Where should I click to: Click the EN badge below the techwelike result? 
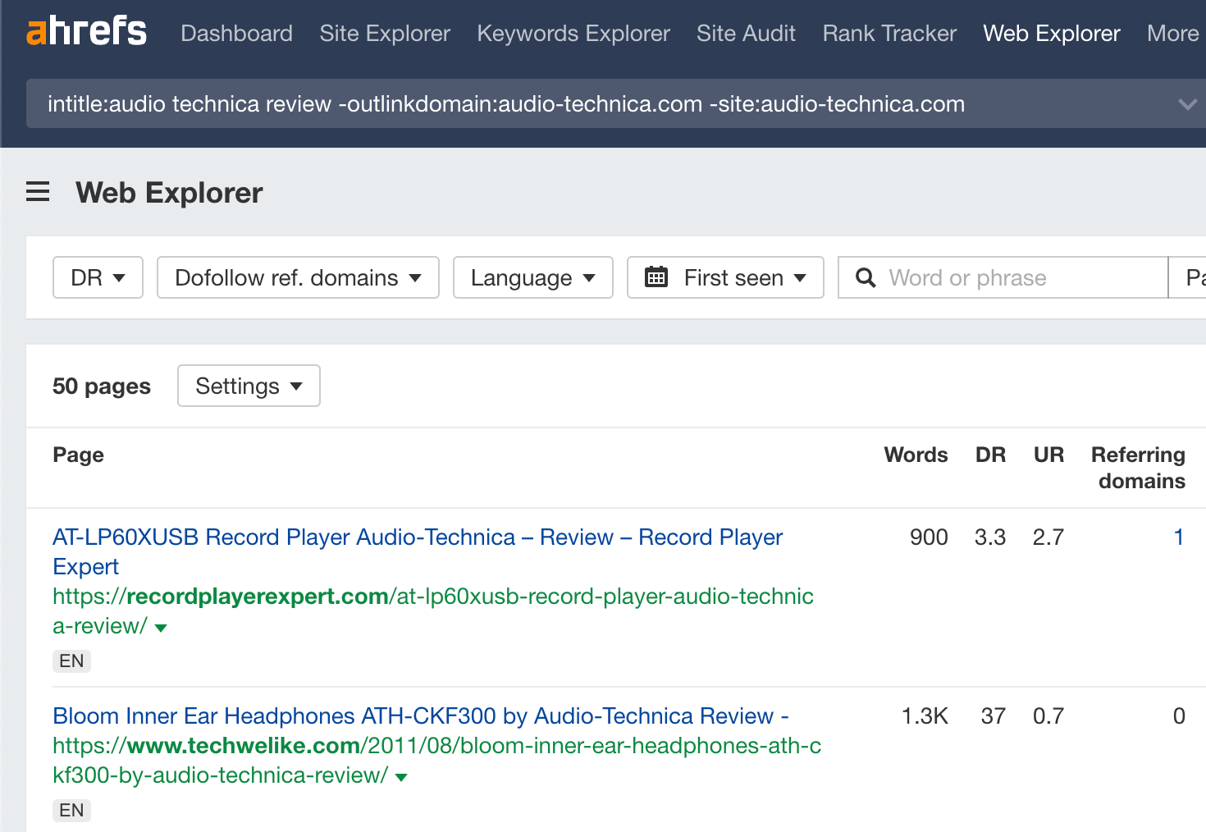pos(71,810)
